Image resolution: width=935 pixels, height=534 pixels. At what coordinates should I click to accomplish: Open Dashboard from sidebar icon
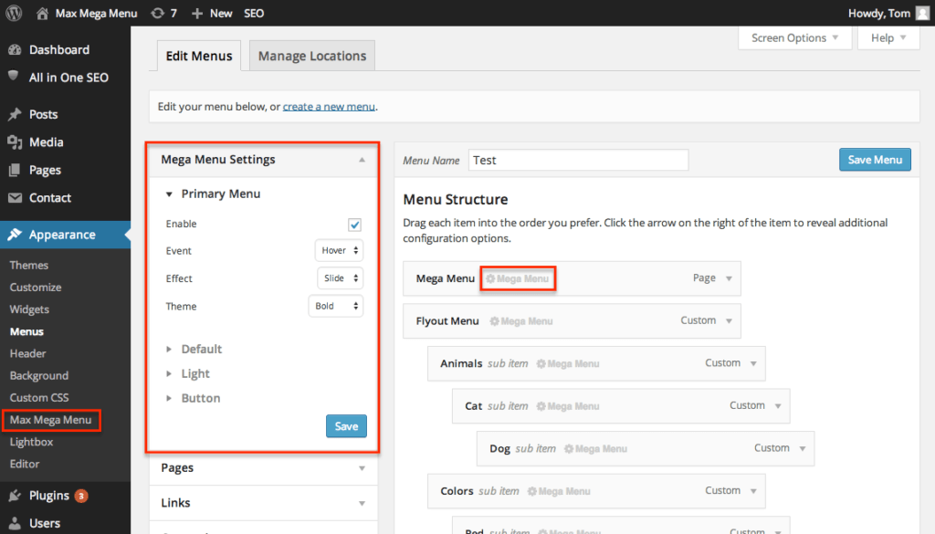(15, 50)
